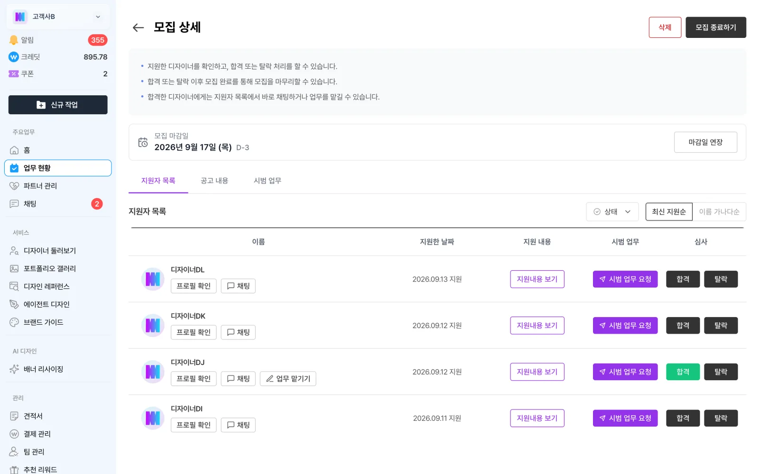
Task: Mark 디자이너DL as 탈락
Action: point(721,279)
